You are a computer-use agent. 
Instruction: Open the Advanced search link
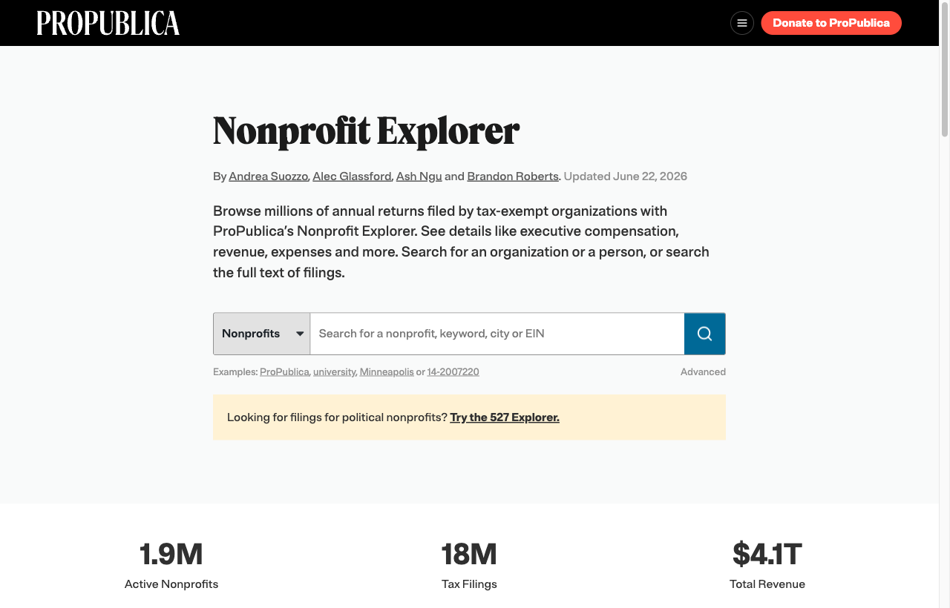point(703,372)
